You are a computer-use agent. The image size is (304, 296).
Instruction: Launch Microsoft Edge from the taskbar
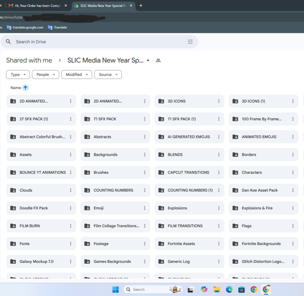click(229, 289)
